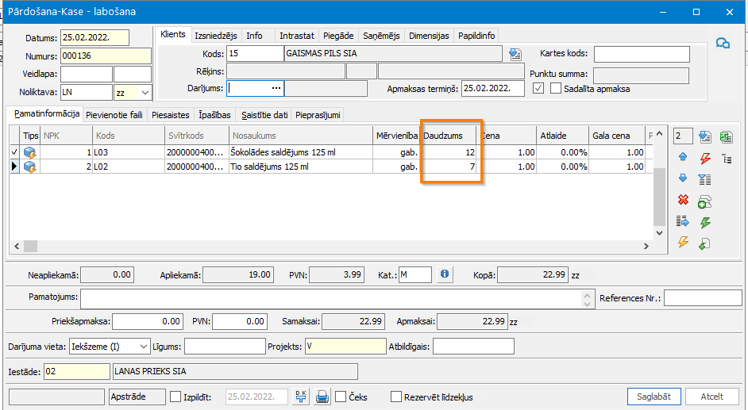Screen dimensions: 748x410
Task: Click the orange lightning bolt icon
Action: [683, 242]
